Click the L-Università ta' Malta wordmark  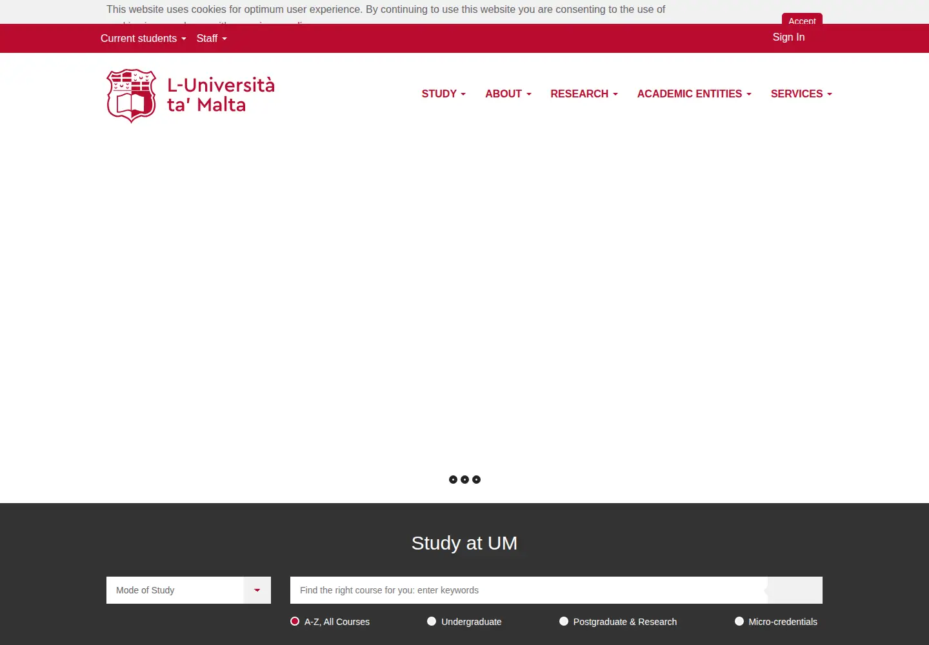221,95
